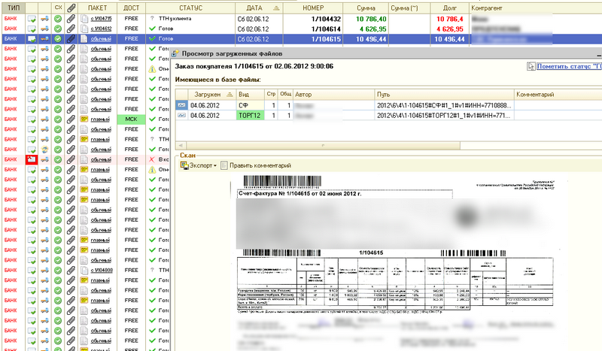Click the red X status icon in the pink row
This screenshot has height=351, width=602.
click(152, 159)
